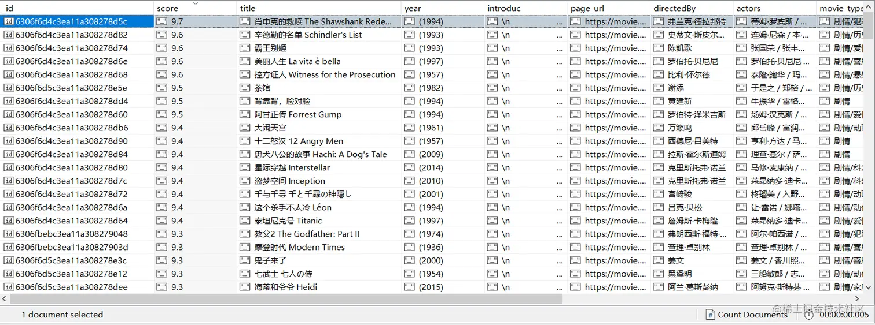The width and height of the screenshot is (875, 325).
Task: Select the La vita è bella title cell
Action: point(319,61)
